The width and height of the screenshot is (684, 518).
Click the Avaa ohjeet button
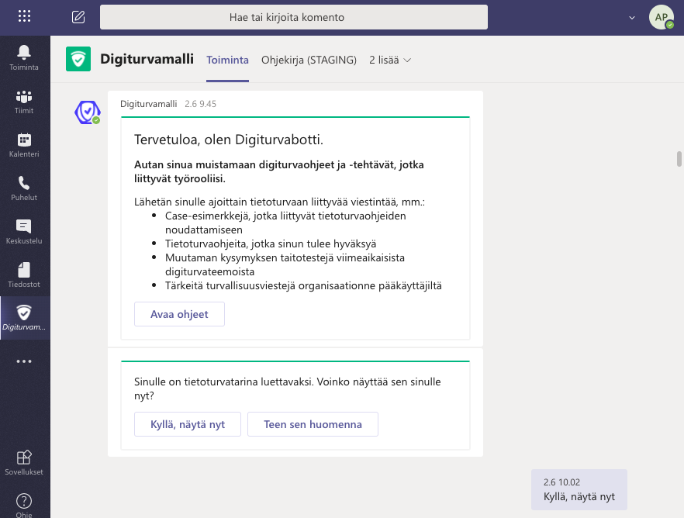pos(179,314)
